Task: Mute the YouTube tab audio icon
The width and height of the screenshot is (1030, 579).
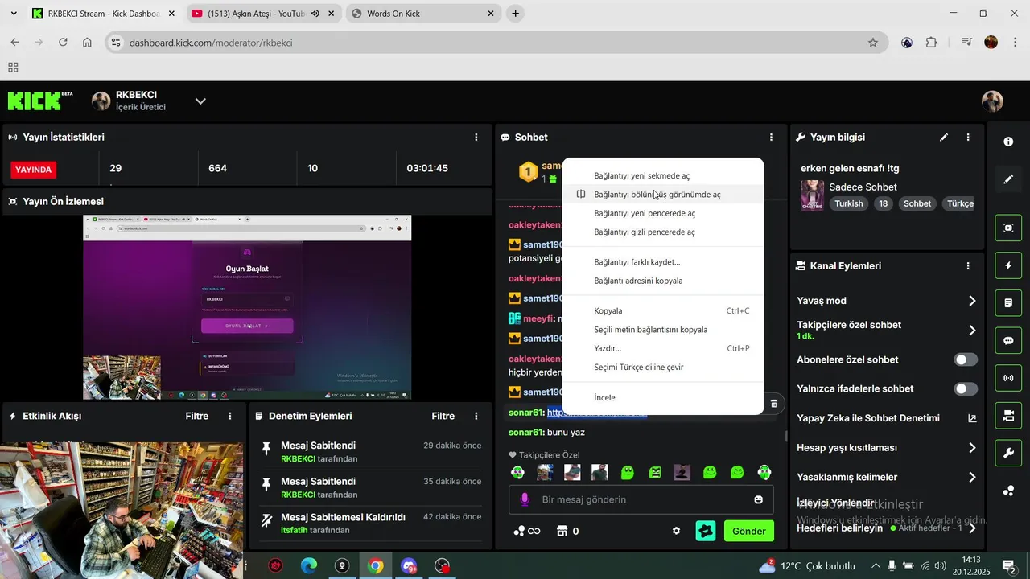Action: pos(315,14)
